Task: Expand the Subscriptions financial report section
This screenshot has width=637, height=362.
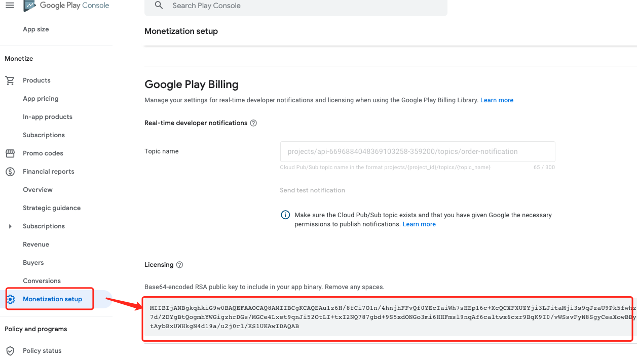Action: pyautogui.click(x=10, y=226)
